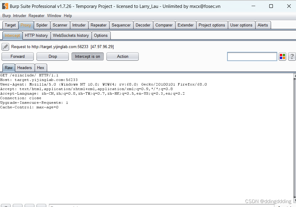Open the Window menu
Image resolution: width=296 pixels, height=207 pixels.
(x=54, y=16)
